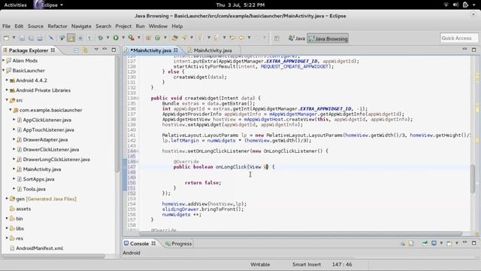Open the Debug dropdown arrow
481x271 pixels.
click(107, 38)
